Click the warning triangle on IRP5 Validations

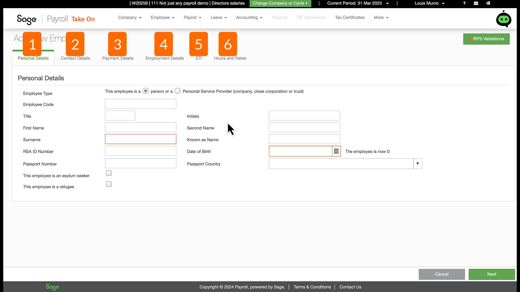click(471, 39)
